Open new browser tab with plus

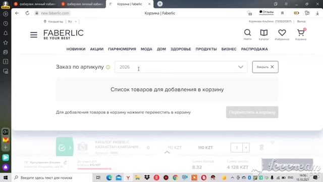coord(160,4)
